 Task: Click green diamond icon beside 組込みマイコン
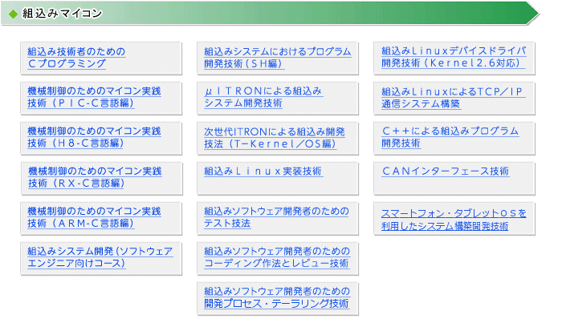[x=14, y=14]
